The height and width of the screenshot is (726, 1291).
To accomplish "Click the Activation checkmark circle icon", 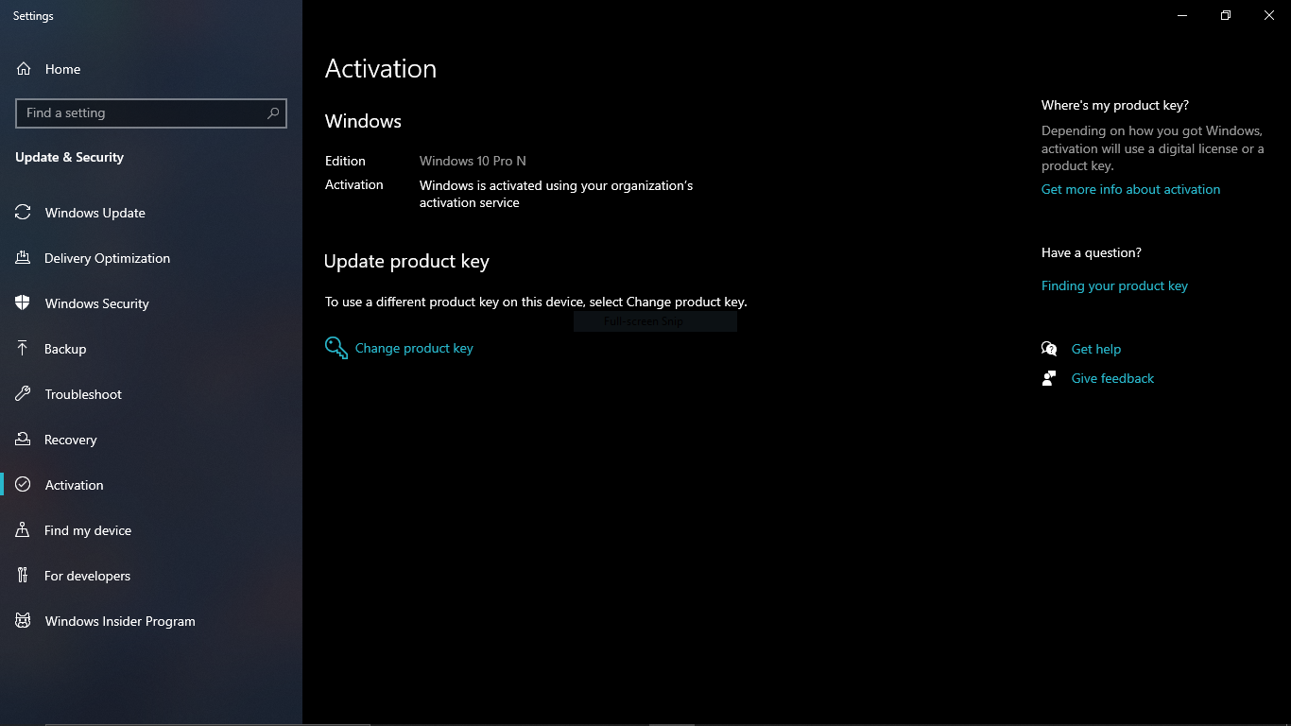I will pyautogui.click(x=23, y=485).
